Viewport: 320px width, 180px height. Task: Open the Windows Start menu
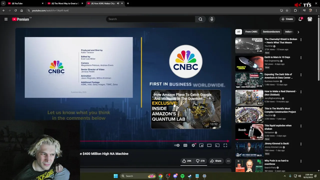[x=116, y=176]
